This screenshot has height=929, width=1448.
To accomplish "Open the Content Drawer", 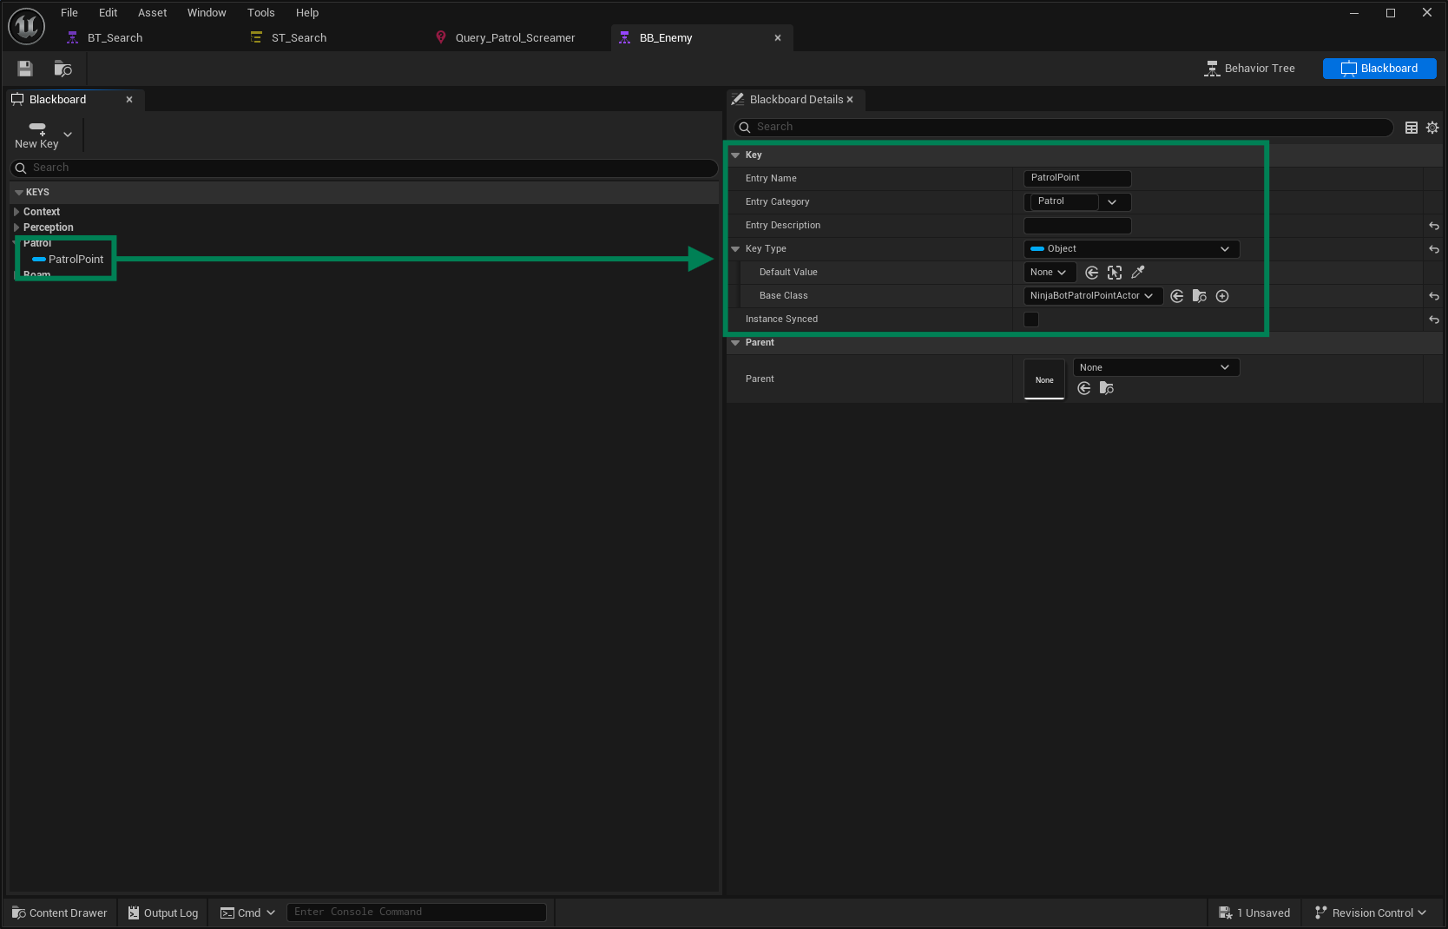I will [60, 913].
